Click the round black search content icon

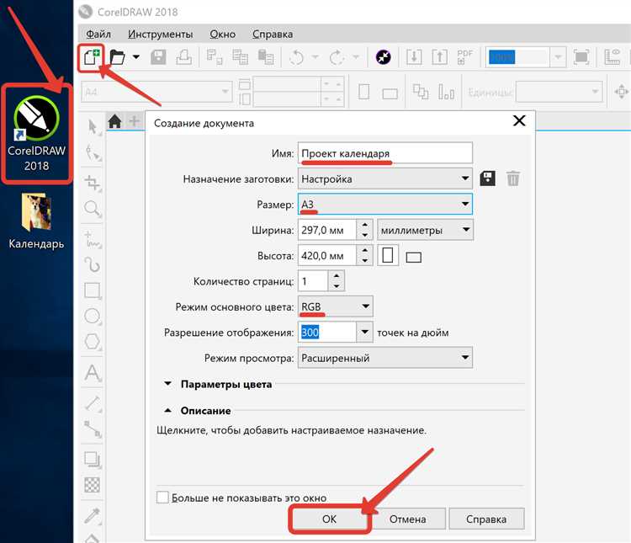[383, 57]
